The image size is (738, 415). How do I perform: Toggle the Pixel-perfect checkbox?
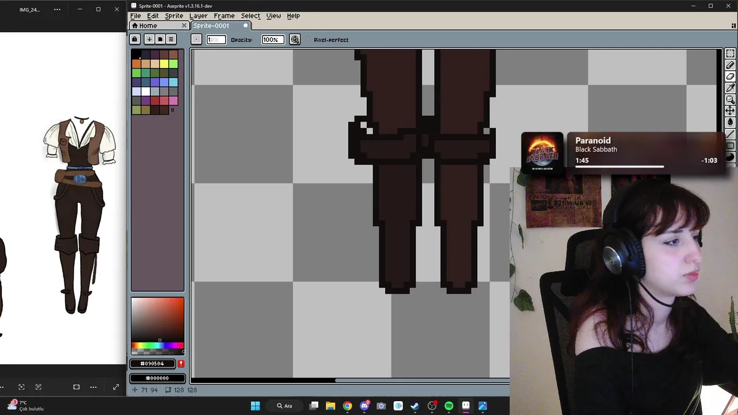click(327, 40)
